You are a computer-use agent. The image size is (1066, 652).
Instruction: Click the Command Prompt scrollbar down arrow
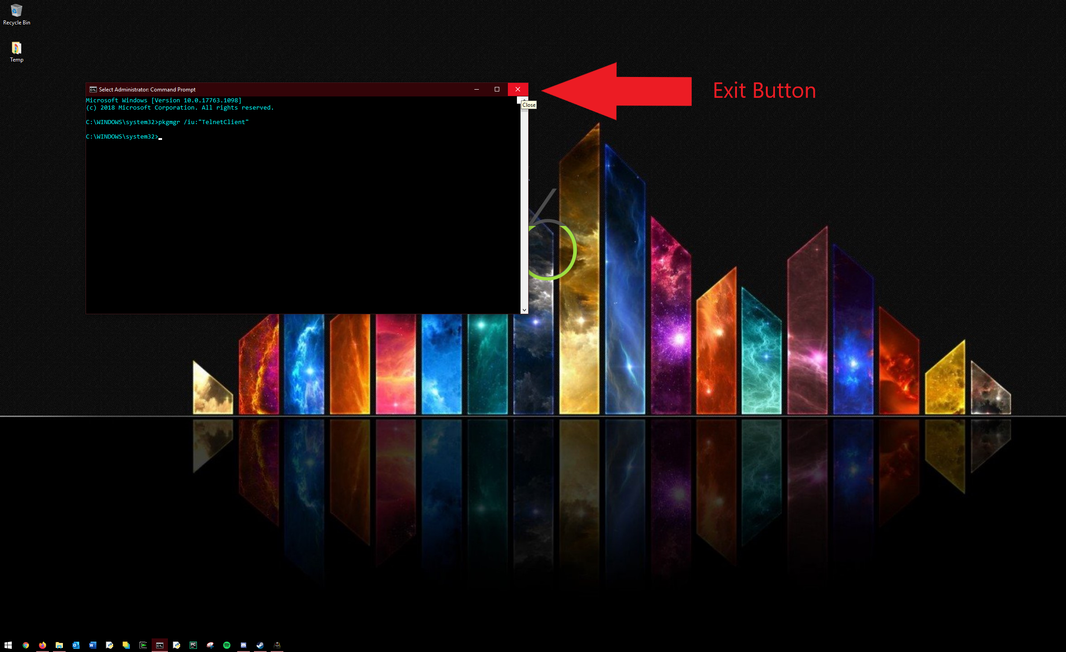(x=524, y=310)
